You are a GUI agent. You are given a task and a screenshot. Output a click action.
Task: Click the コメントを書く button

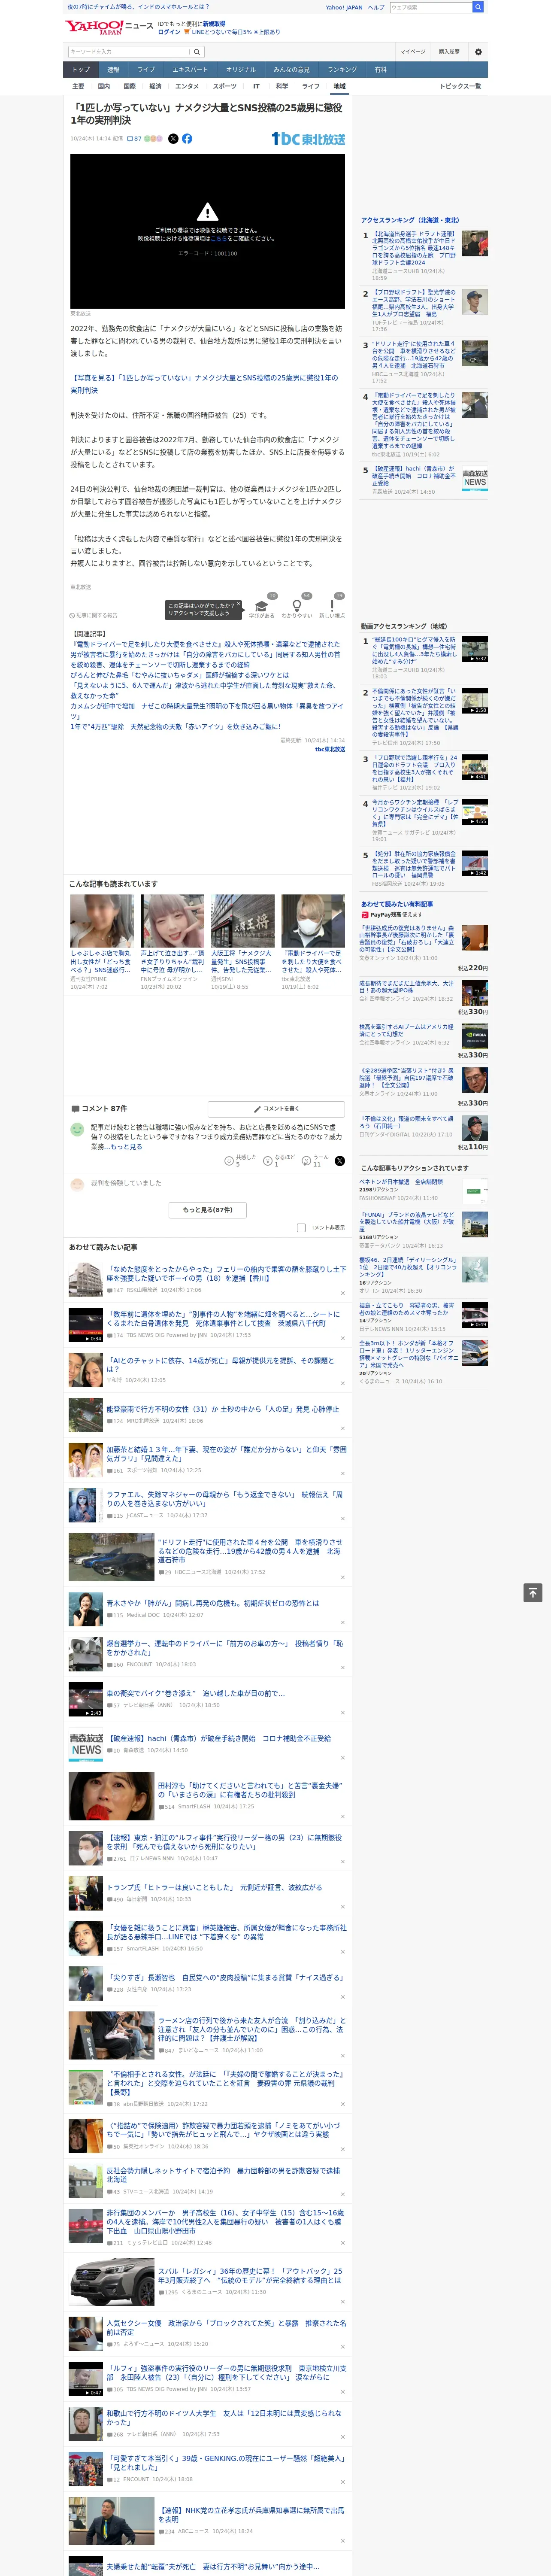tap(277, 1108)
